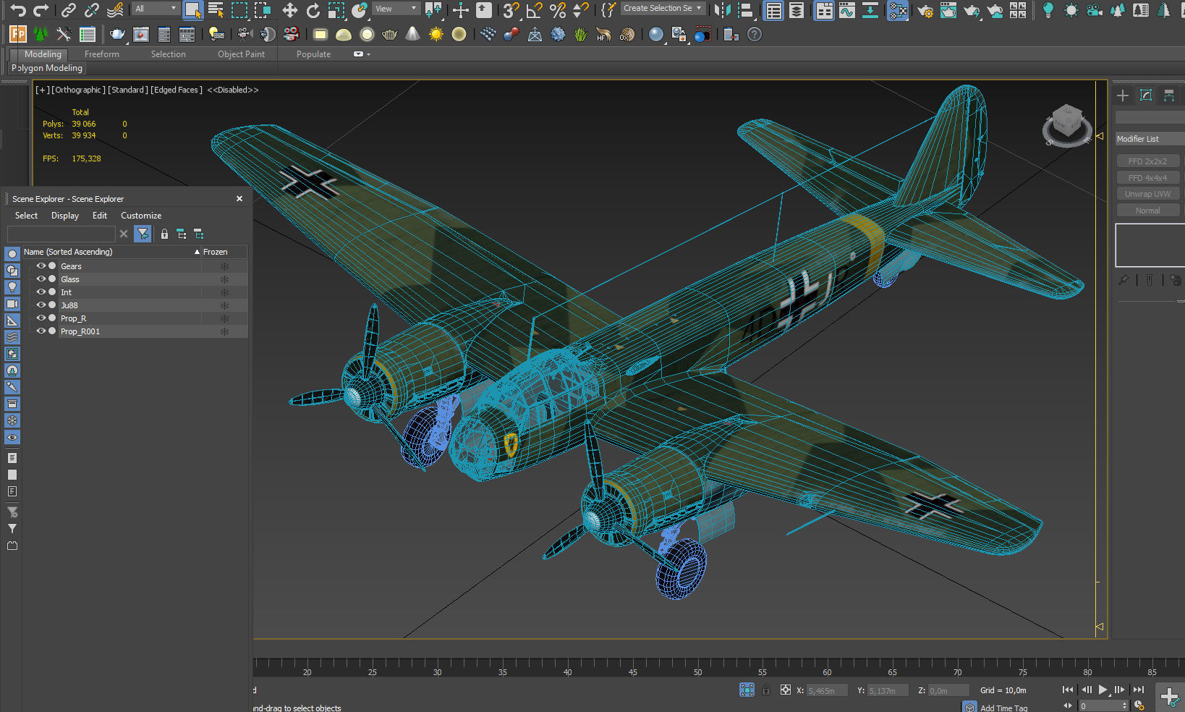Choose the Select and Move tool
Screen dimensions: 1185x712
[x=290, y=9]
